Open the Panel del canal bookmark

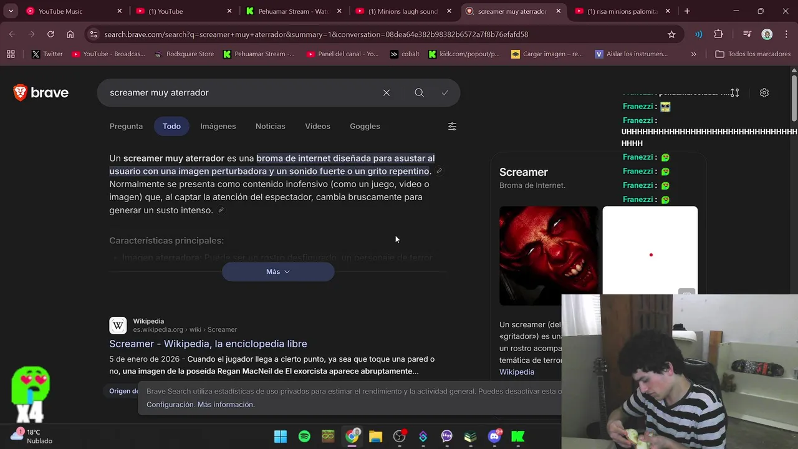[x=342, y=54]
